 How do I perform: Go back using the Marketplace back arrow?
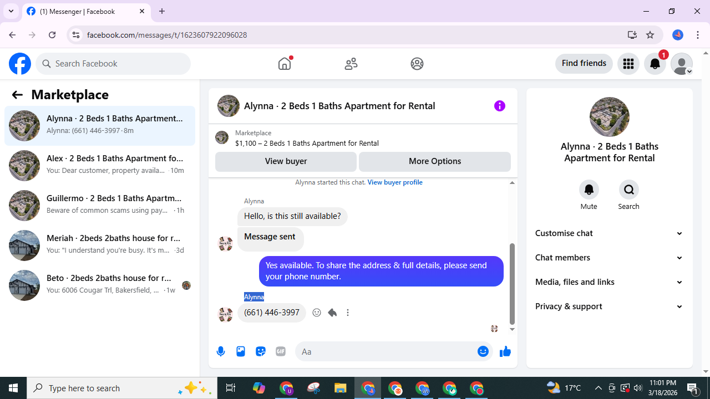pos(17,95)
